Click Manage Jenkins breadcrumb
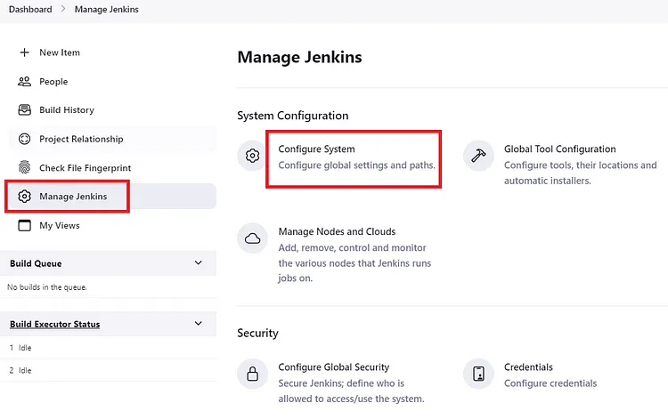This screenshot has height=419, width=668. [x=107, y=10]
